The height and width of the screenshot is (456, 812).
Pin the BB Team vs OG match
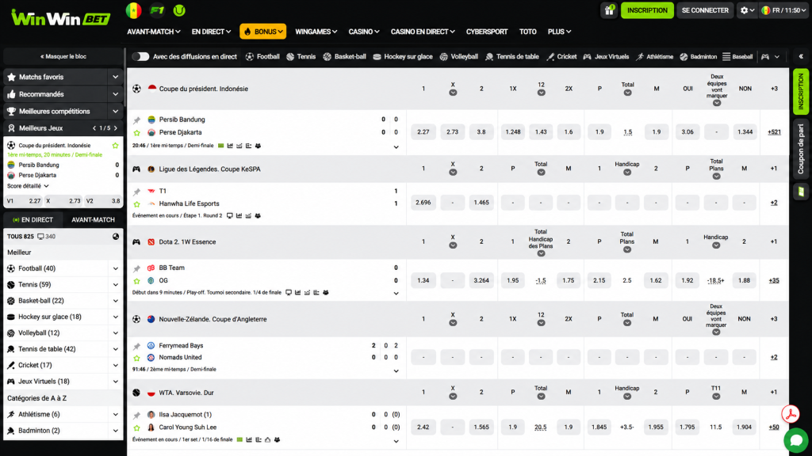136,268
